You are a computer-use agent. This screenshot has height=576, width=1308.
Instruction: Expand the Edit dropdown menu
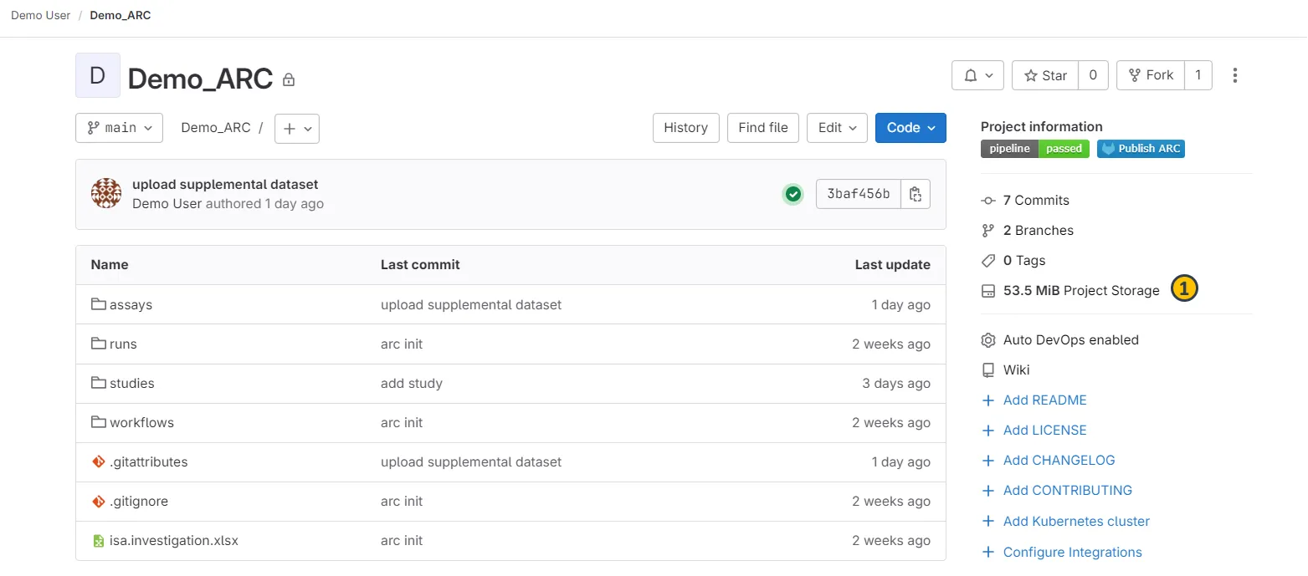[x=837, y=128]
